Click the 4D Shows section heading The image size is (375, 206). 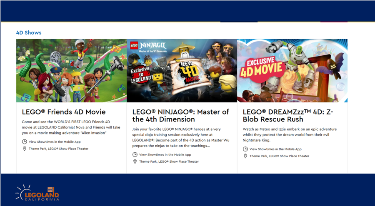point(29,33)
